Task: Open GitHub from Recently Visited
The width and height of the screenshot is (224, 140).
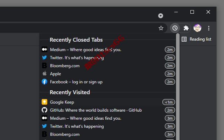Action: pos(108,110)
